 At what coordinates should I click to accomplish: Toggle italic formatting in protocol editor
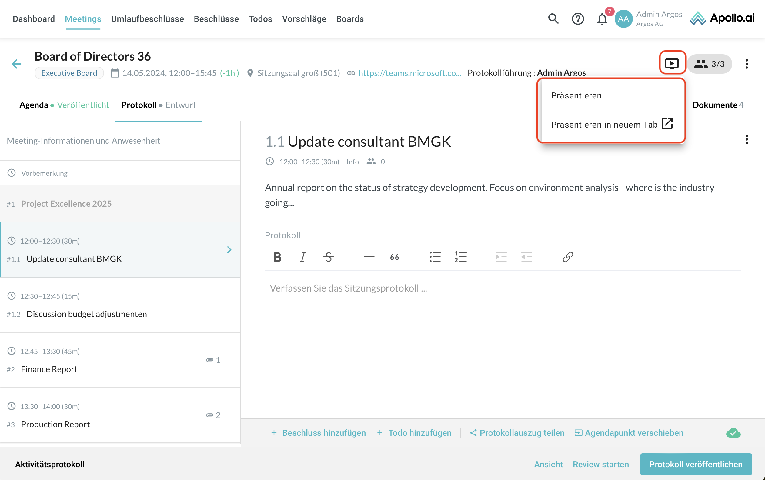click(302, 257)
